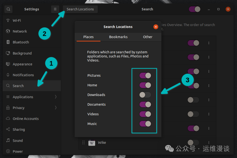237x158 pixels.
Task: Open the Settings hamburger menu
Action: click(55, 9)
